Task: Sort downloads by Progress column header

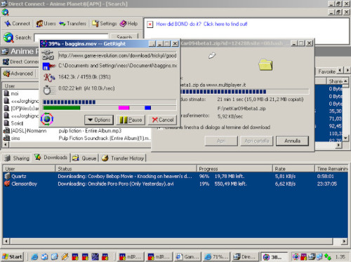Action: coord(234,169)
